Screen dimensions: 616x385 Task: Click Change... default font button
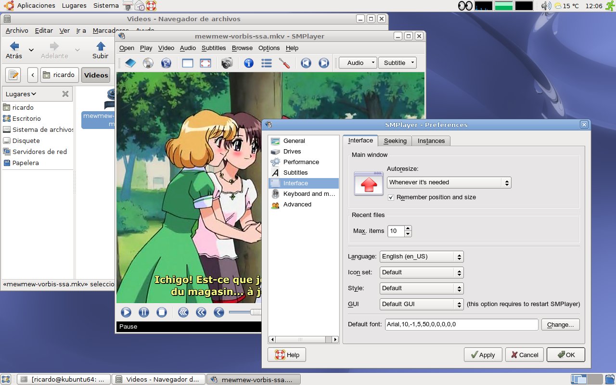561,325
